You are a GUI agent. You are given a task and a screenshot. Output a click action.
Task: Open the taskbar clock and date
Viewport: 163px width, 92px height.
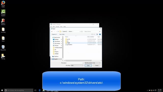coord(160,90)
